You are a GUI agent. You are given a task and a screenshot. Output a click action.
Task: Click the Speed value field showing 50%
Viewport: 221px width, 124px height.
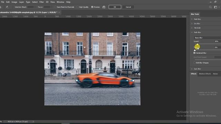[x=217, y=41]
